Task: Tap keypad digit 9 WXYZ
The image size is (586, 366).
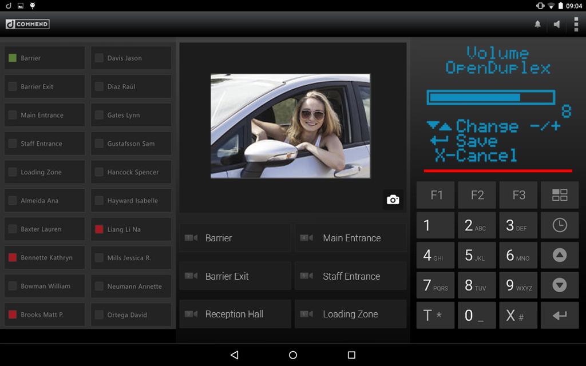Action: [518, 285]
